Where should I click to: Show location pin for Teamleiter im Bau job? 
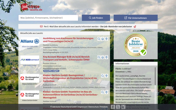coord(106,92)
